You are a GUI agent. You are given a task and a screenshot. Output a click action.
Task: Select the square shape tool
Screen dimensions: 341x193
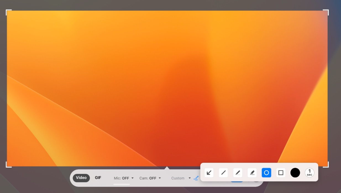[x=281, y=173]
